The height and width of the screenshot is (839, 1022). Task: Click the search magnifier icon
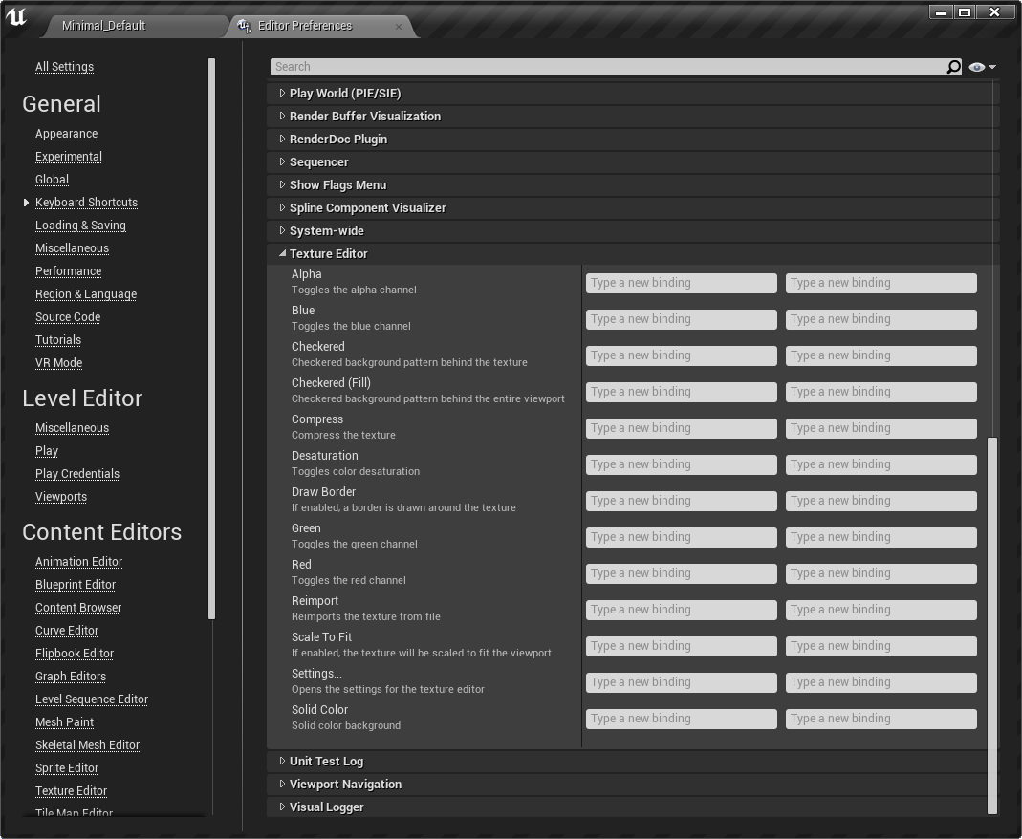953,67
